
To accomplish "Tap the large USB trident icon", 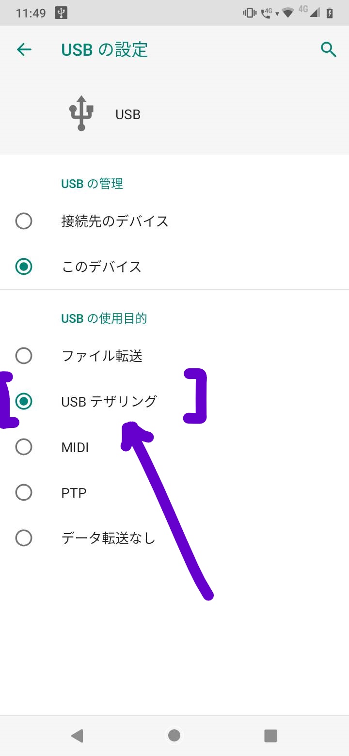I will click(81, 113).
